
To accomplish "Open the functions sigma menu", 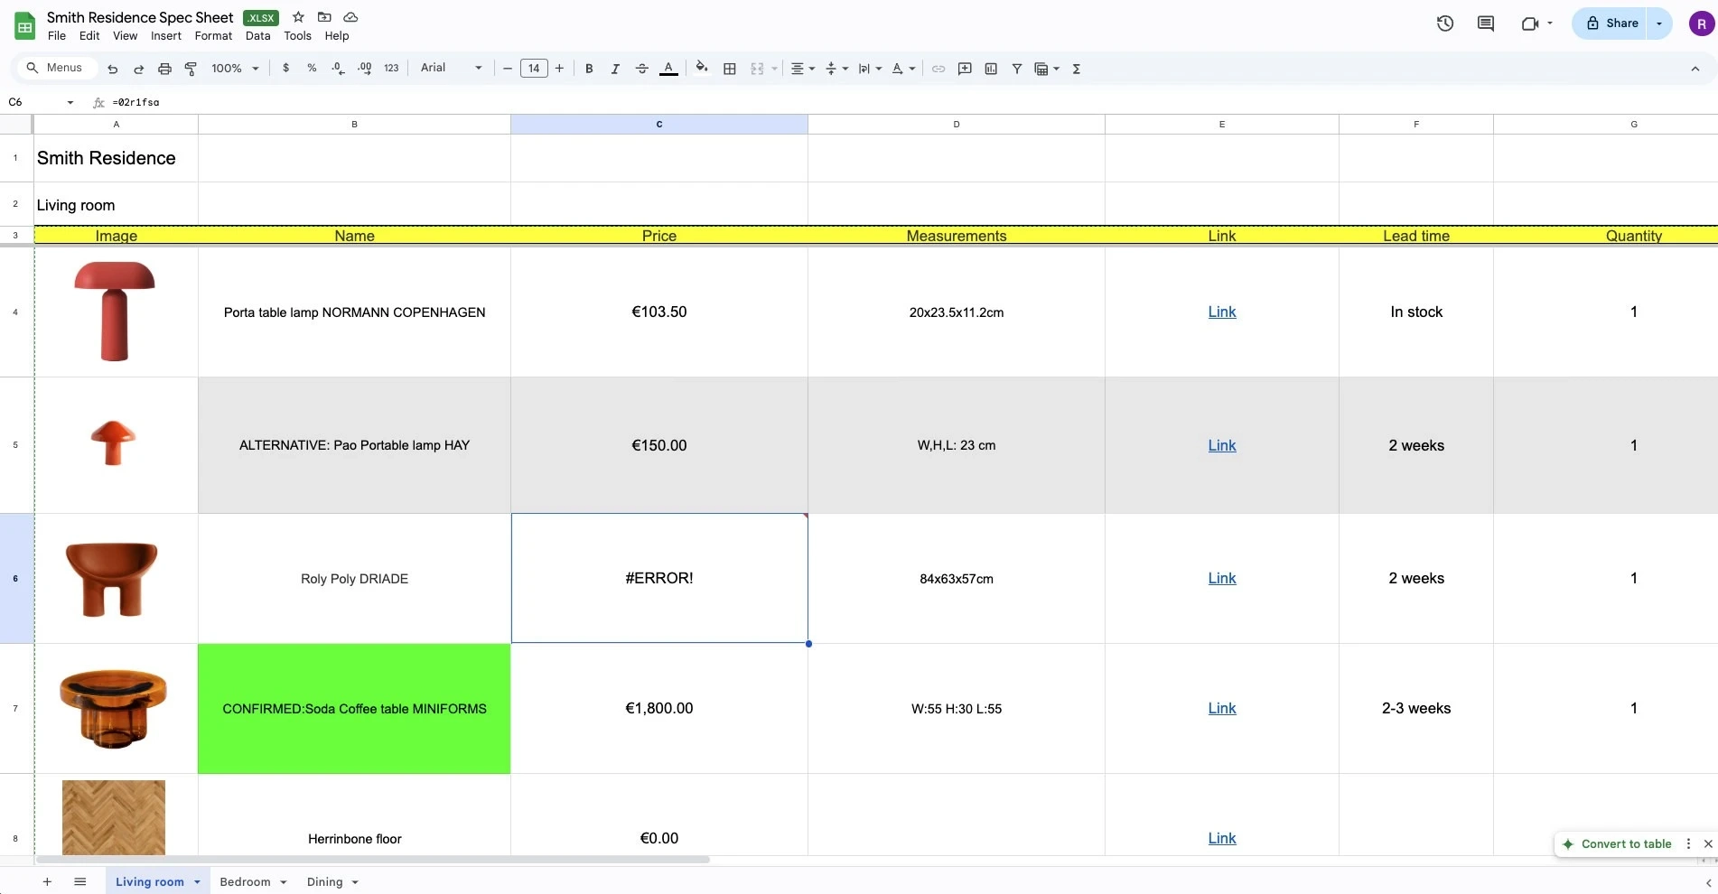I will [1077, 69].
